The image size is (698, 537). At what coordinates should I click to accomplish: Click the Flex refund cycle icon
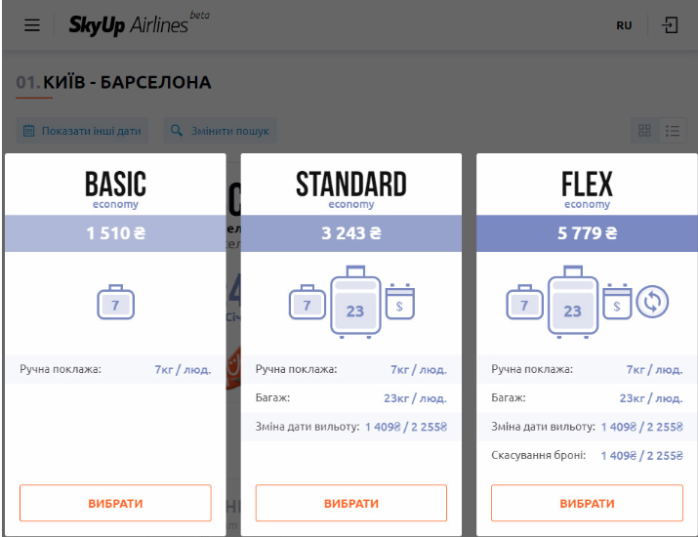click(x=652, y=302)
